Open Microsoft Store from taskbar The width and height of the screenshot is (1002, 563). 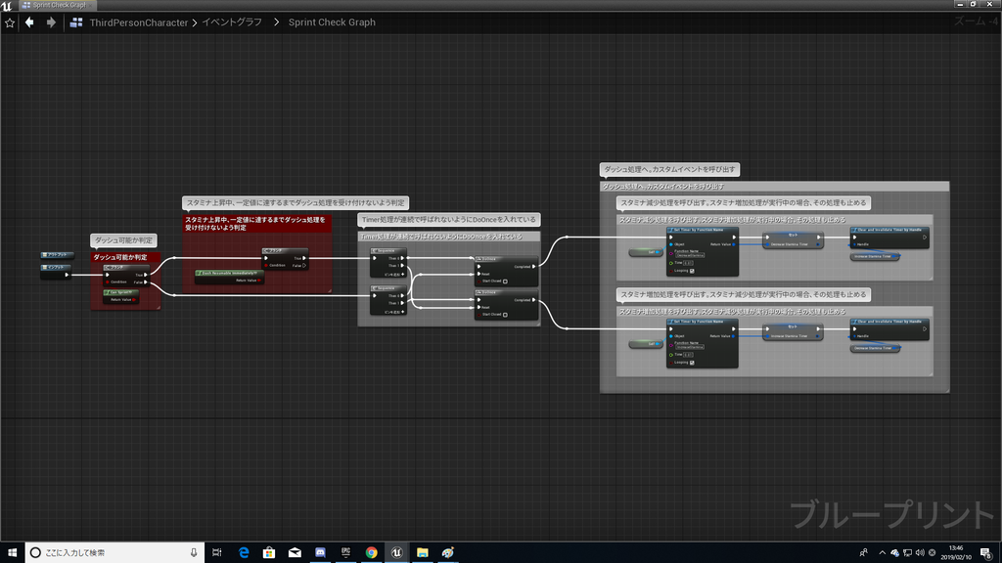(269, 553)
